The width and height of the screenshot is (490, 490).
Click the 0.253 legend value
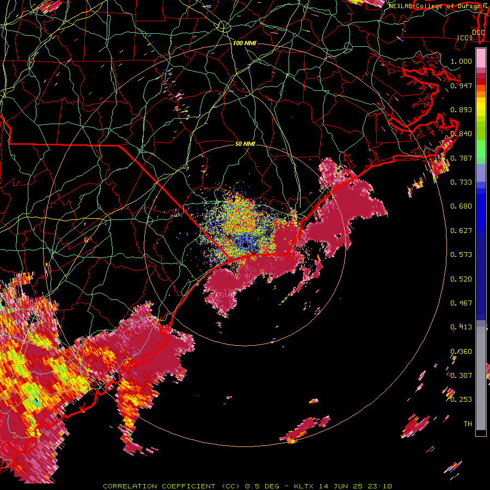coord(461,400)
